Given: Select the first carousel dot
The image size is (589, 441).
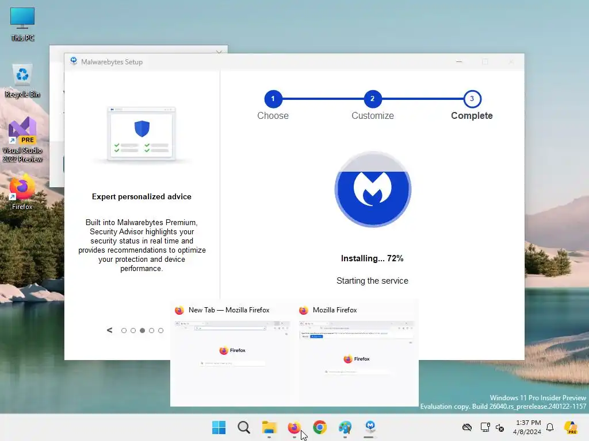Looking at the screenshot, I should click(x=124, y=330).
